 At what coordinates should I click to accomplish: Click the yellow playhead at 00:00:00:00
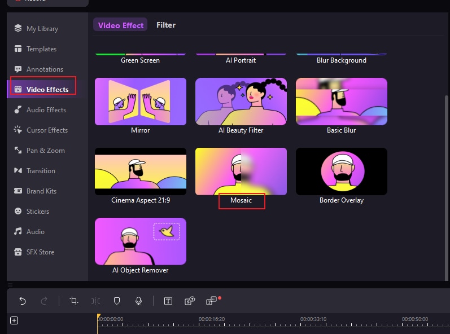(x=99, y=317)
